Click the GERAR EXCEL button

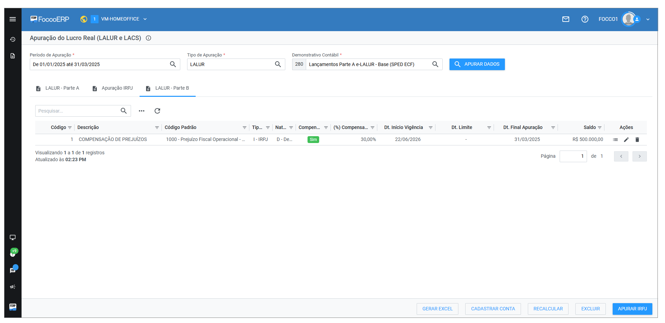[438, 309]
